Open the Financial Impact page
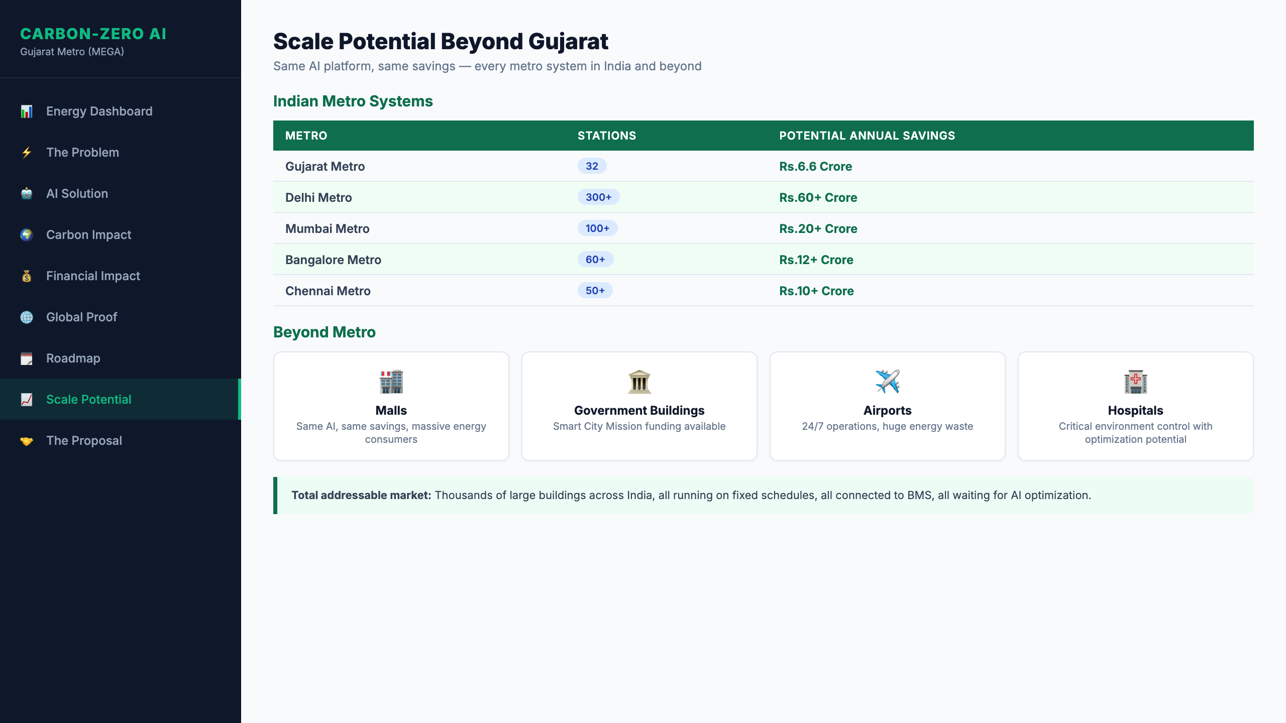Image resolution: width=1286 pixels, height=723 pixels. pos(93,276)
